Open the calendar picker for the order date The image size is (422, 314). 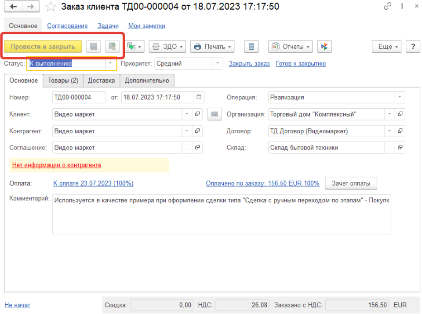(199, 97)
